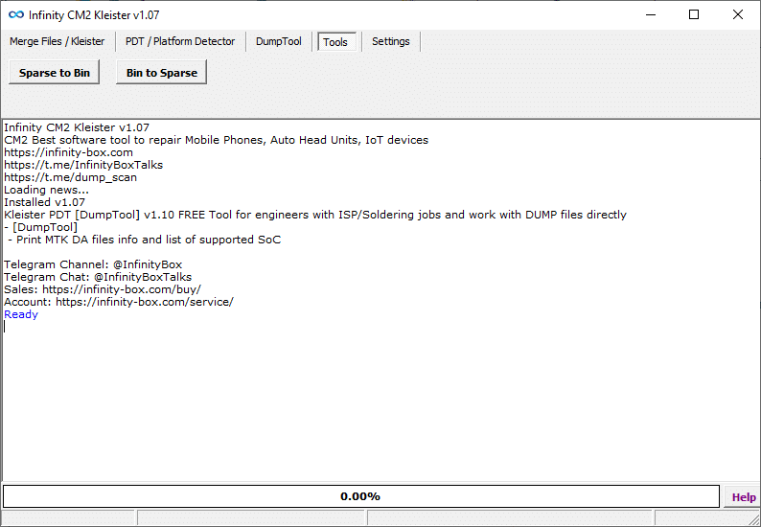Click the resize grip in status bar corner
Screen dimensions: 761x527
753,519
